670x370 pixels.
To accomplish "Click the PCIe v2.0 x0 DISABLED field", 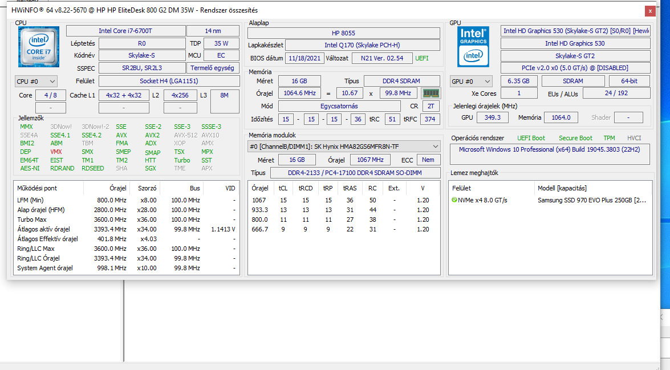I will tap(575, 68).
